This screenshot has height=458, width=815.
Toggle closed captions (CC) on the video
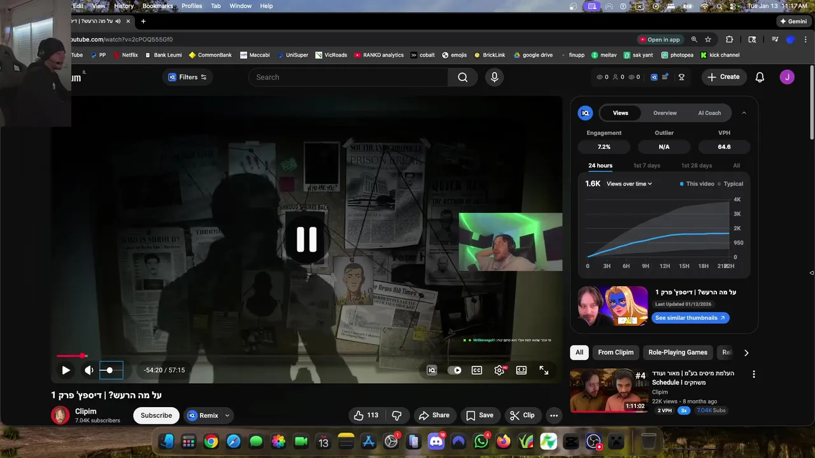coord(476,370)
